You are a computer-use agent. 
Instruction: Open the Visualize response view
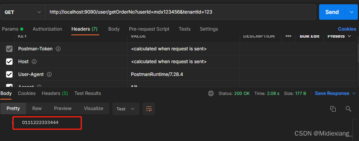point(94,108)
